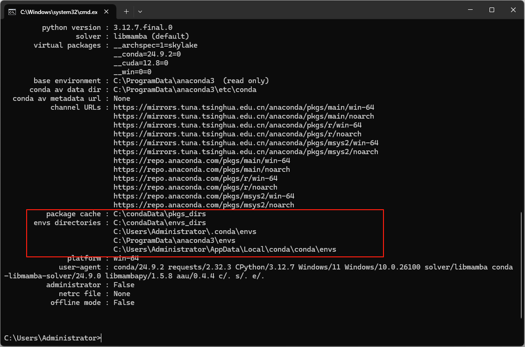Click the __archspec=1=skylake line

(x=156, y=45)
